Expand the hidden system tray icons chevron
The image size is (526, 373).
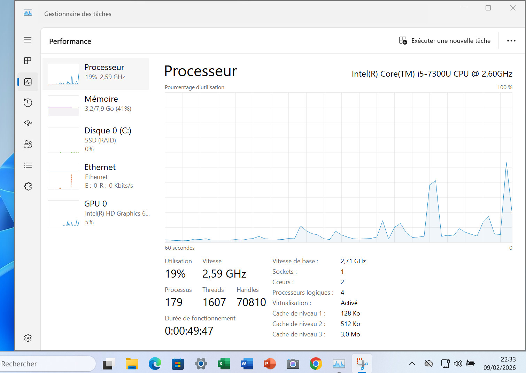412,364
